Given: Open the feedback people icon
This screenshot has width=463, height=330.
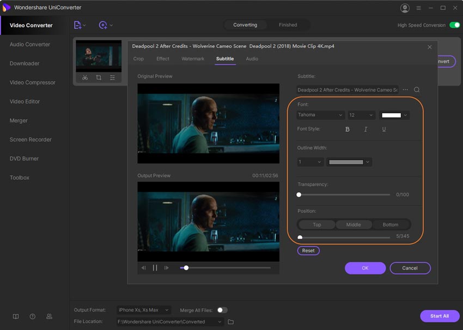Looking at the screenshot, I should click(x=50, y=316).
